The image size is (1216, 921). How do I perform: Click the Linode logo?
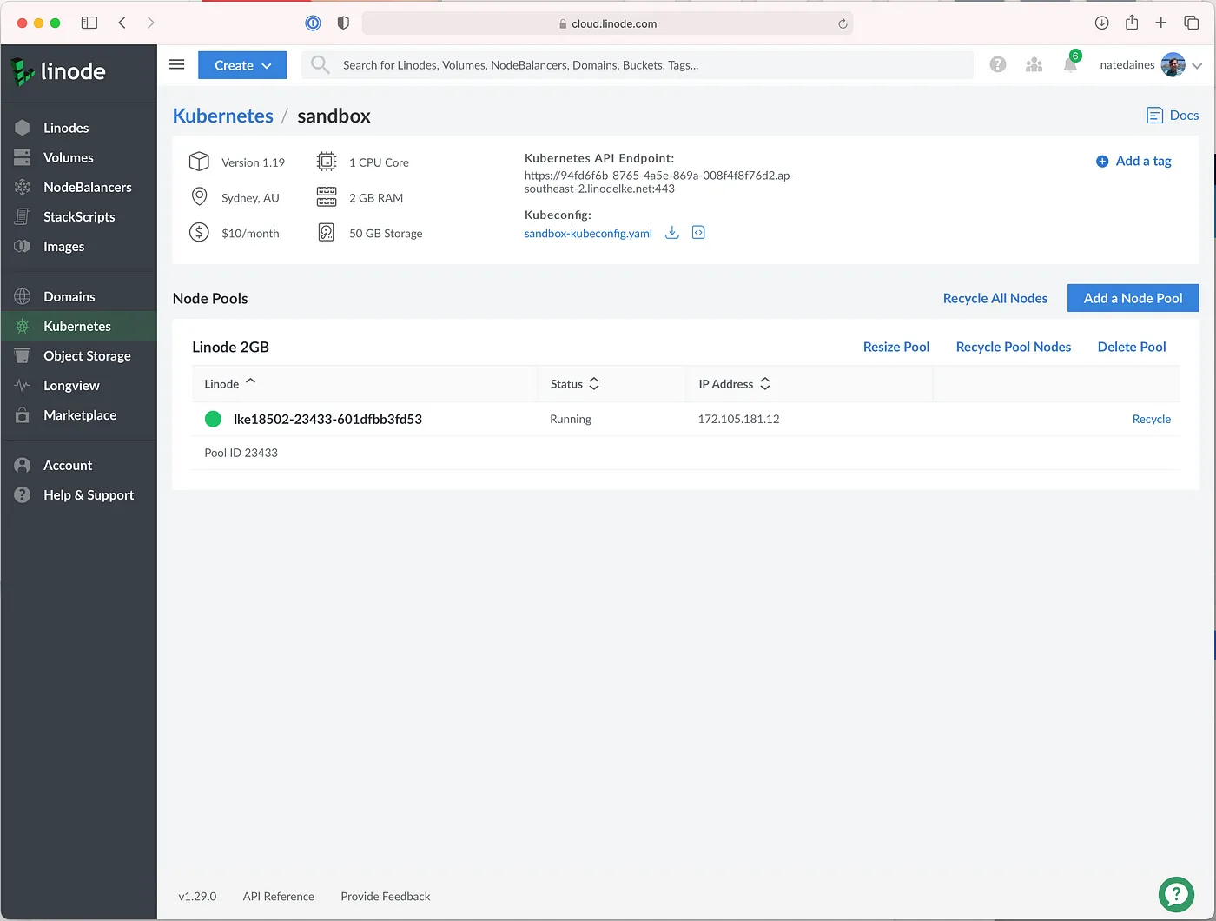[x=58, y=71]
